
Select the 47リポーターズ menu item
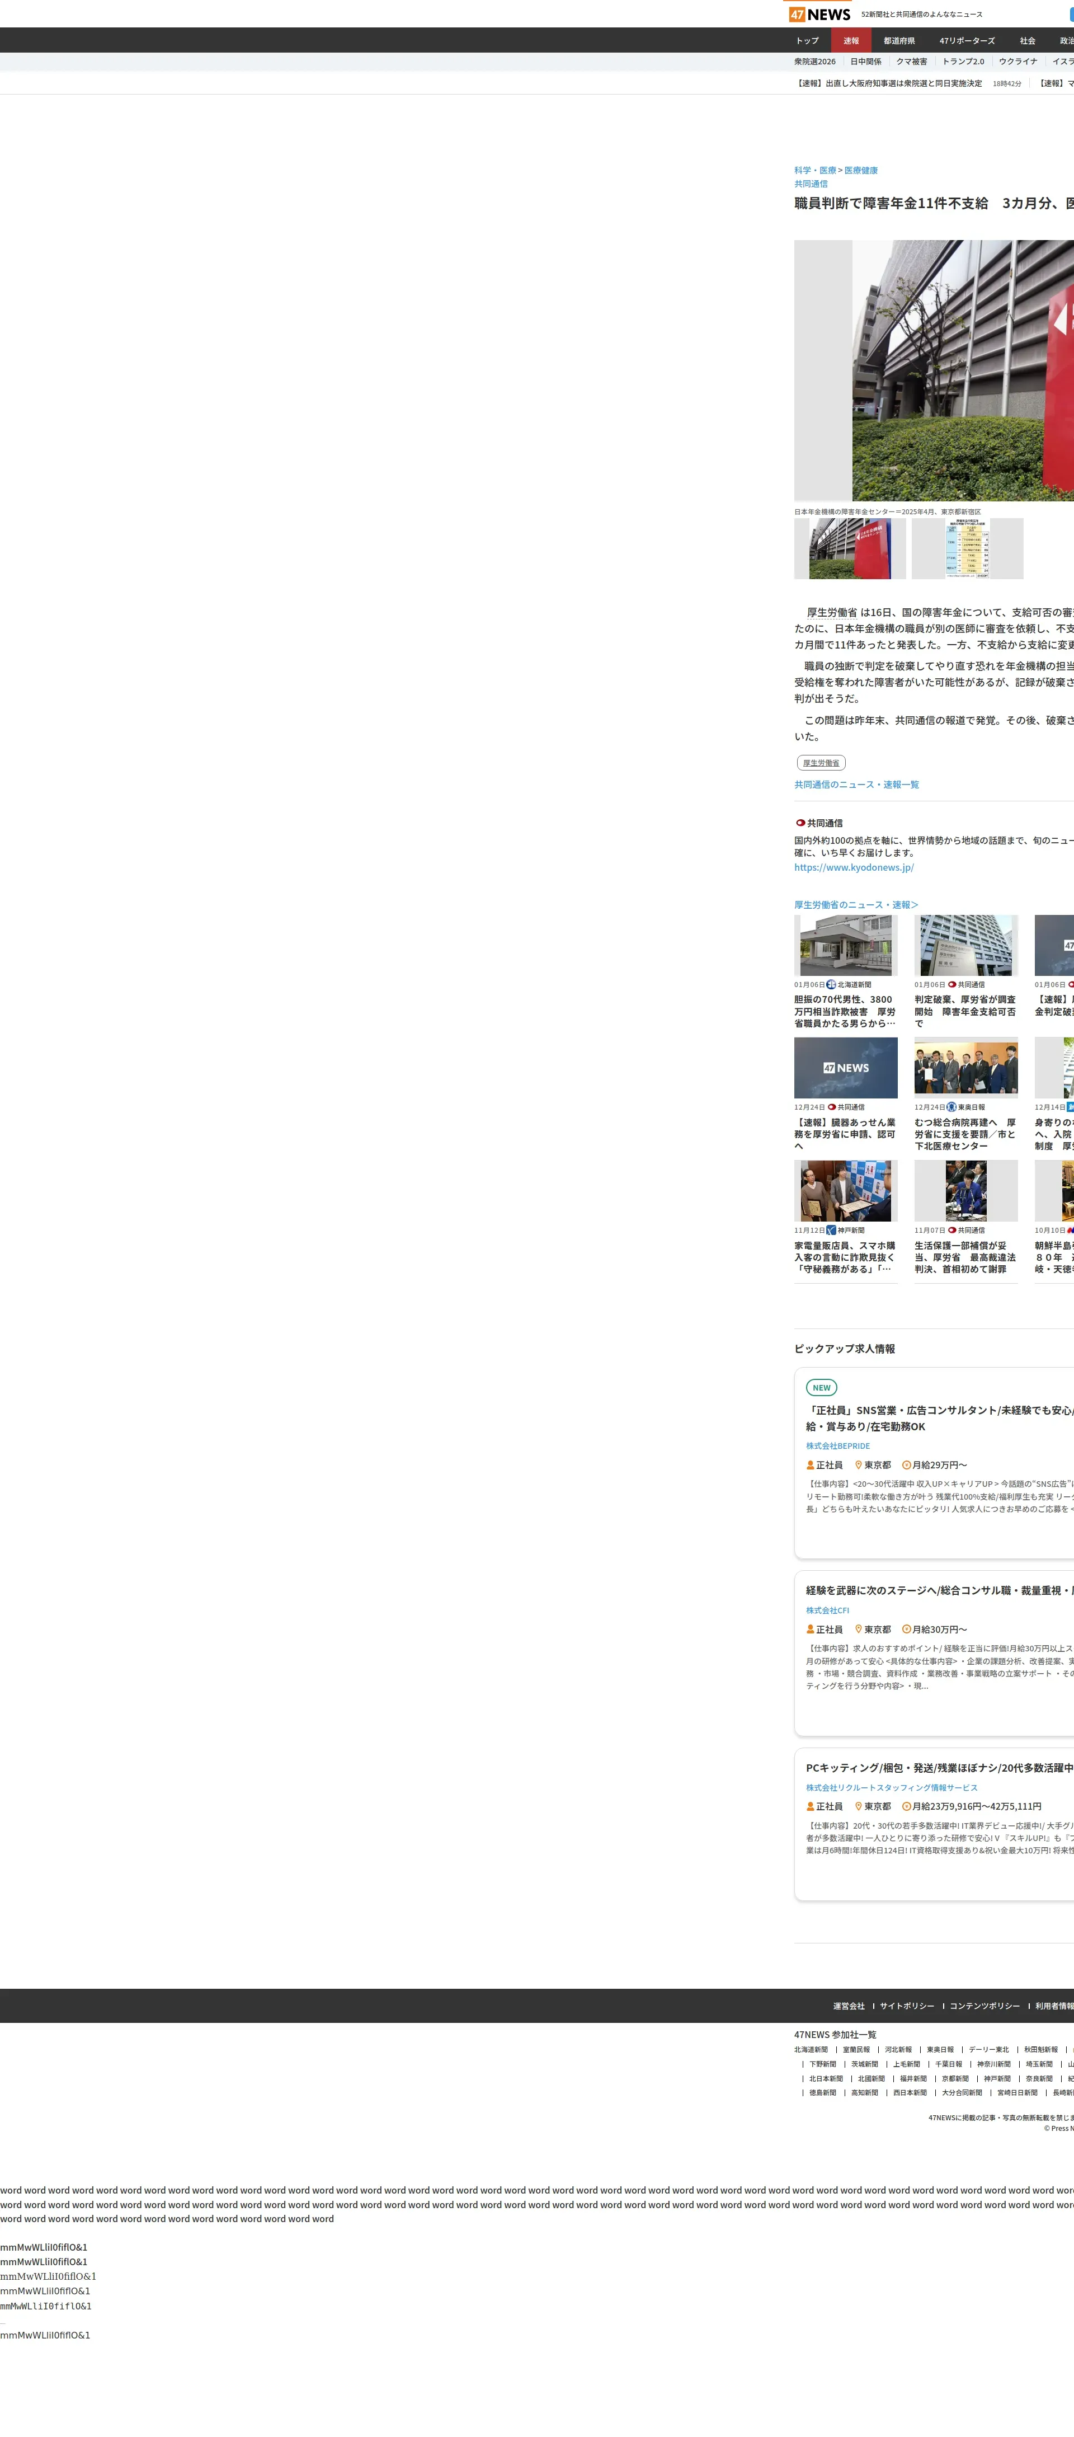(x=966, y=41)
